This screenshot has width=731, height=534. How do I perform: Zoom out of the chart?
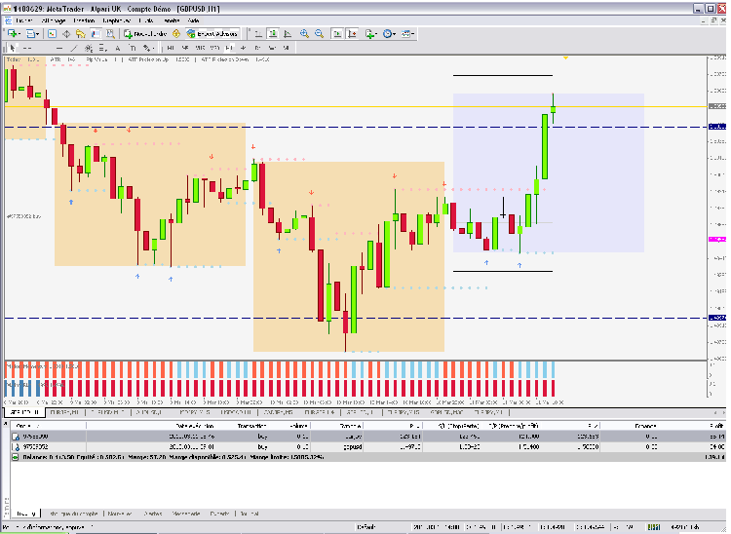[319, 33]
